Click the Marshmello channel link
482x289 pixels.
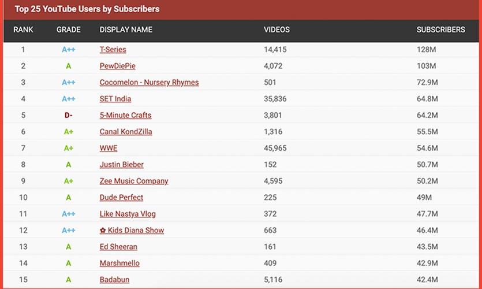(x=119, y=263)
